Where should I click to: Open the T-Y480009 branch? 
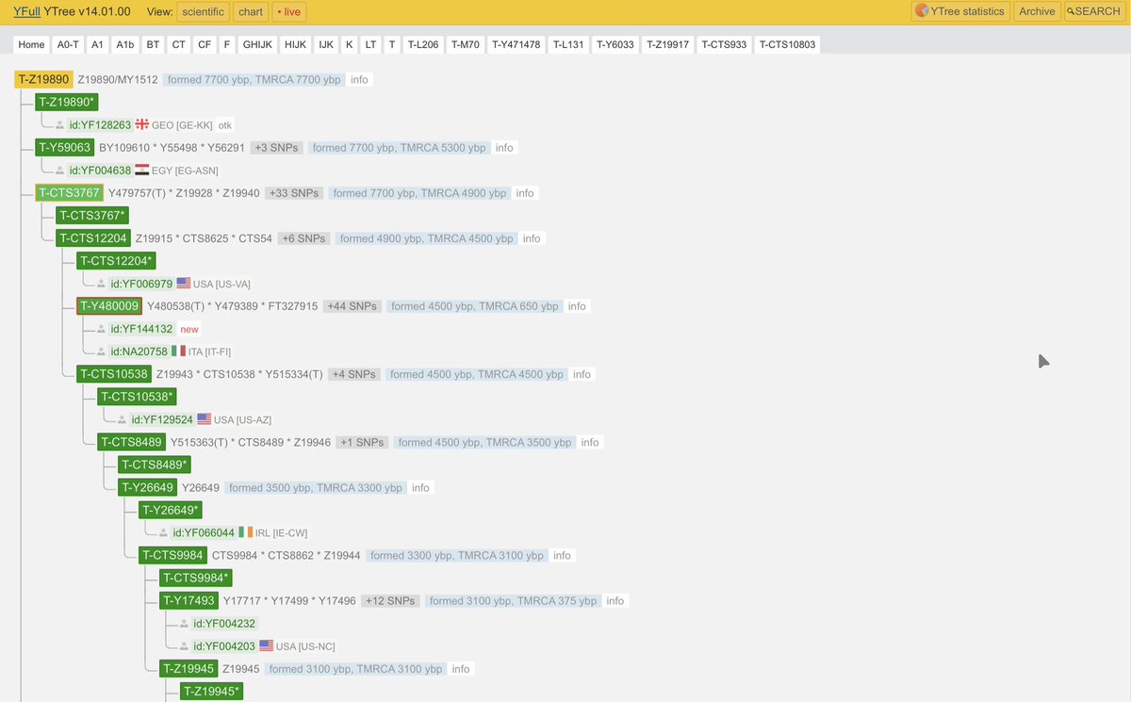click(x=109, y=305)
